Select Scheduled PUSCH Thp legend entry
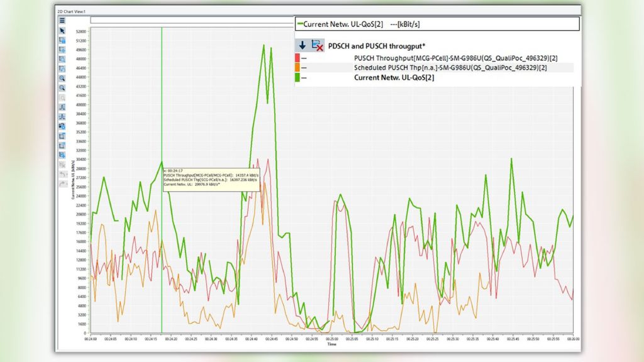644x362 pixels. click(450, 67)
